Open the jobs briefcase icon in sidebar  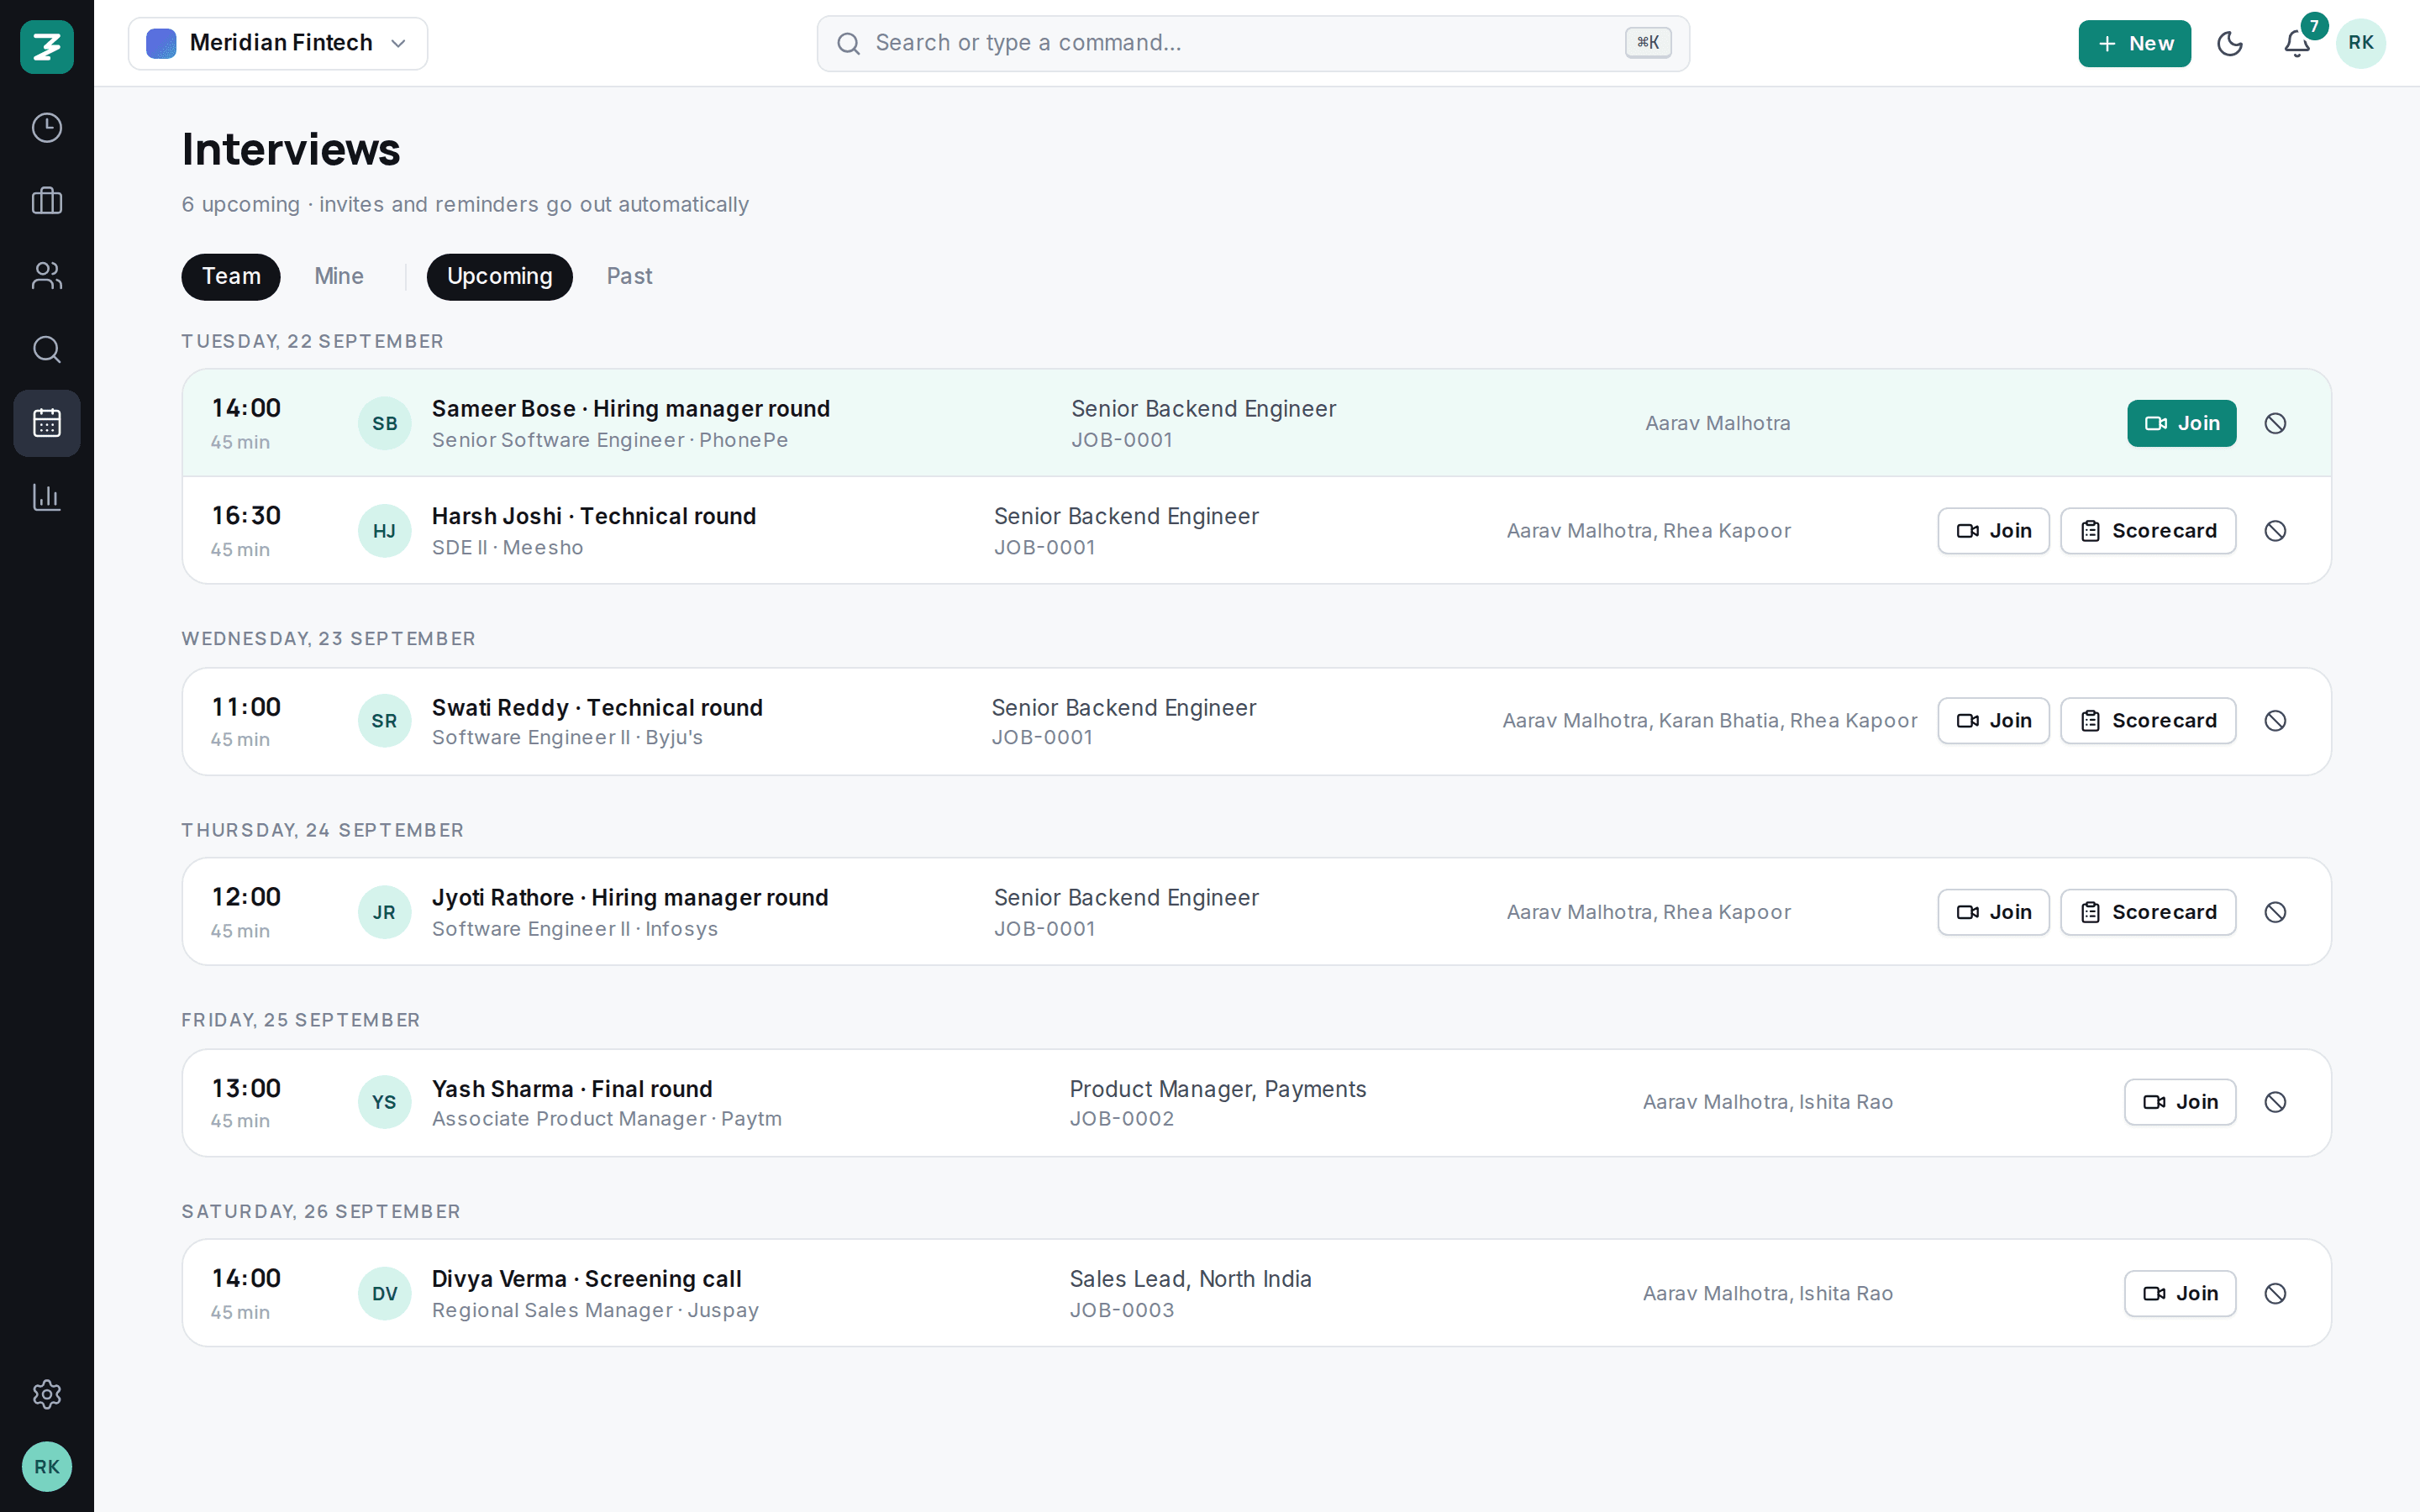pyautogui.click(x=47, y=201)
